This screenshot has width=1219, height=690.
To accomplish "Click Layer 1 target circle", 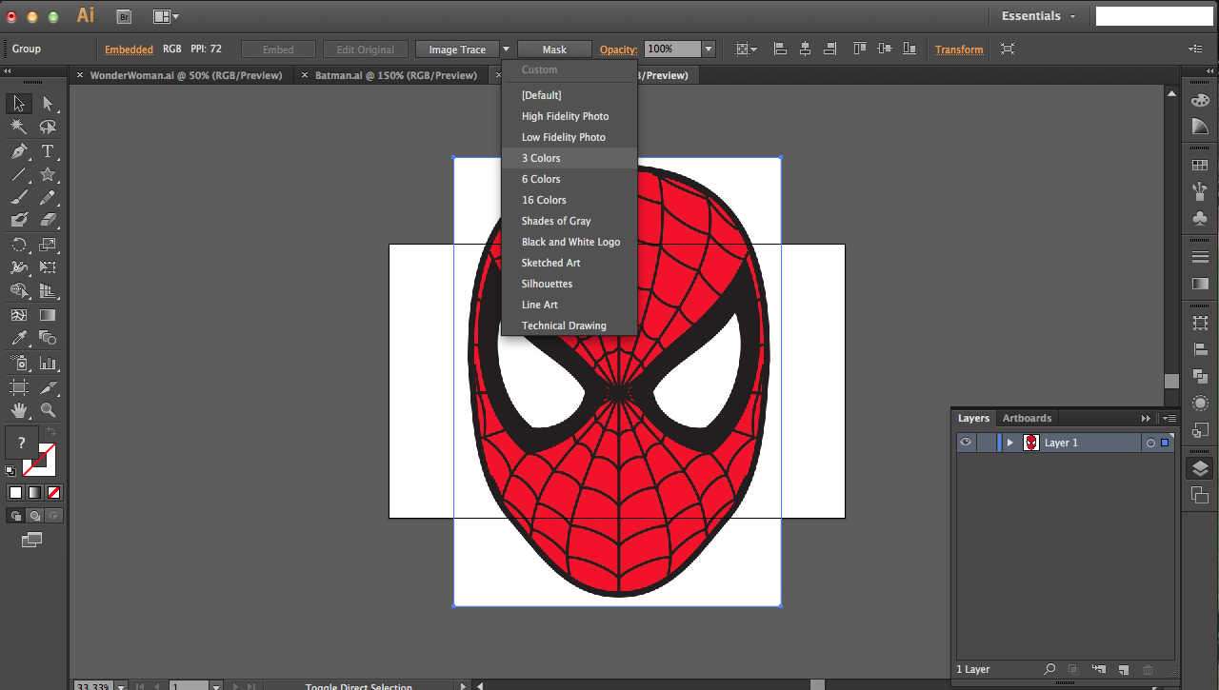I will (1150, 443).
